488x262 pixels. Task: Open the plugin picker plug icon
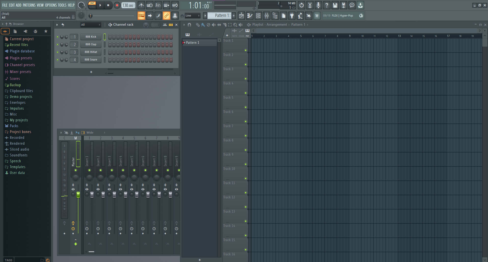pos(292,16)
